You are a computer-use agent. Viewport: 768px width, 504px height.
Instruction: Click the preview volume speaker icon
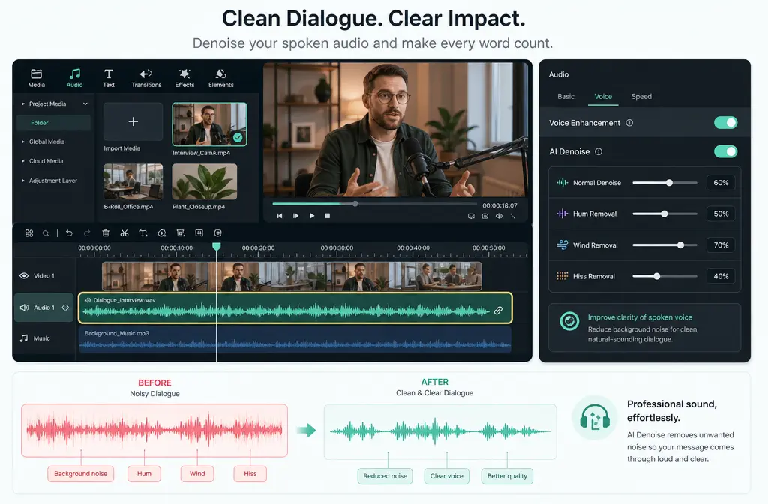tap(499, 216)
